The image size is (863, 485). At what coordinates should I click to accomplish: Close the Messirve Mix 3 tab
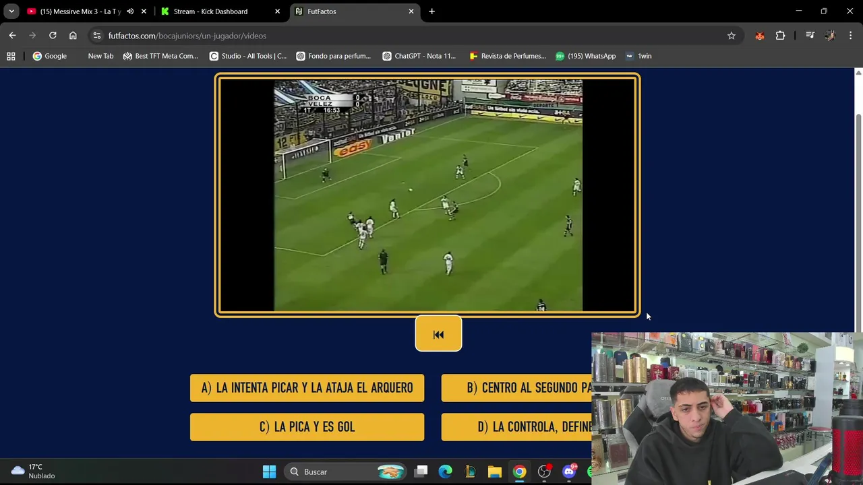144,11
